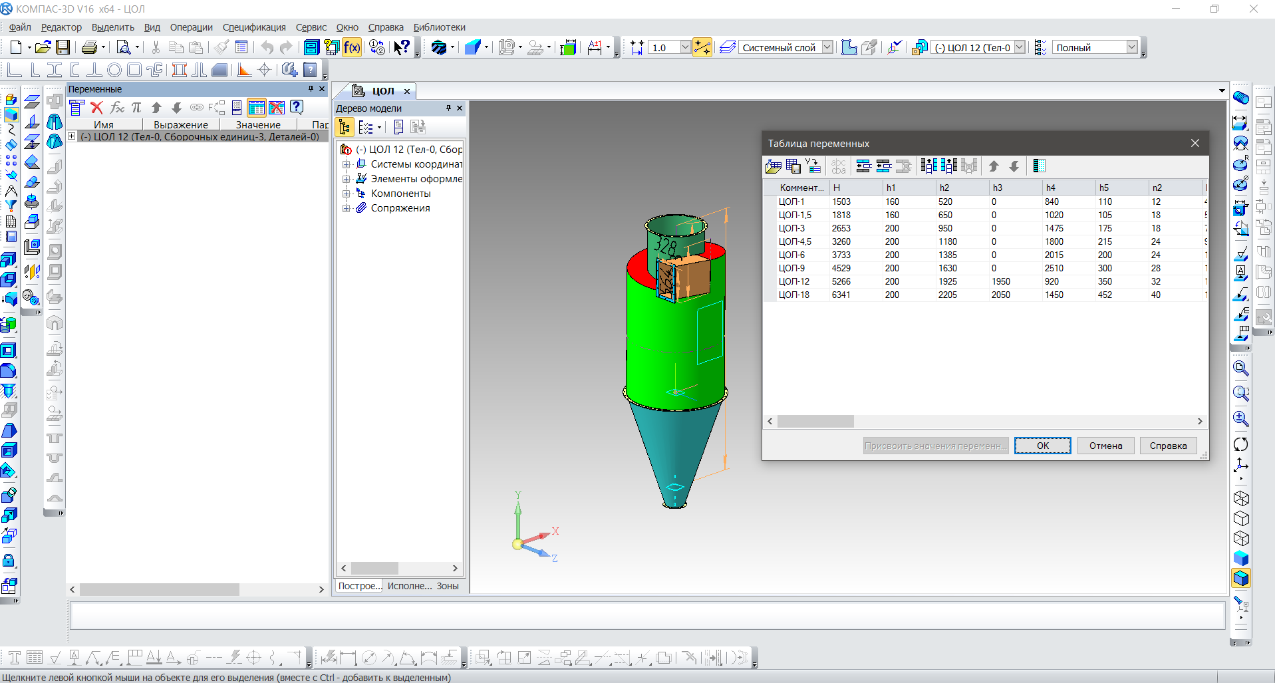Image resolution: width=1275 pixels, height=683 pixels.
Task: Delete variable with red X icon
Action: coord(97,108)
